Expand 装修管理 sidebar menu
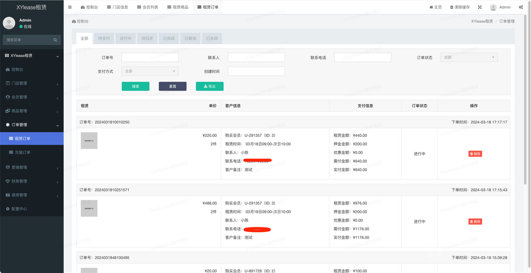 coord(32,195)
